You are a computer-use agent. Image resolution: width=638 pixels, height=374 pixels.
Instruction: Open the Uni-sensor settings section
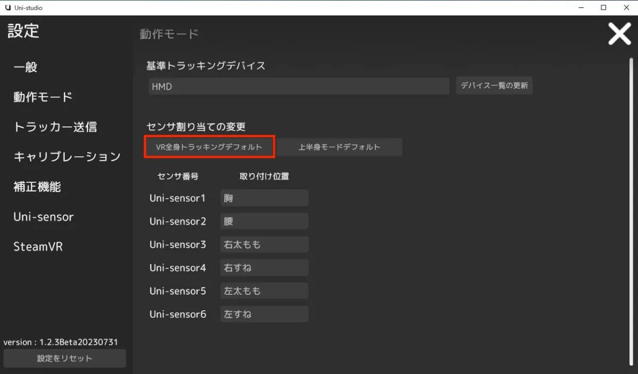(44, 217)
